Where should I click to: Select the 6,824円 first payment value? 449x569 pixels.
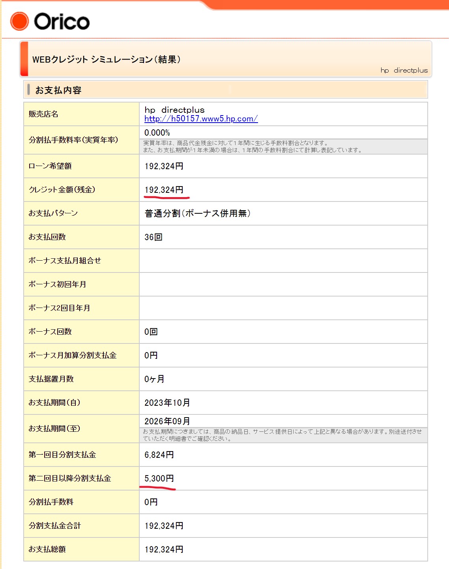pos(159,455)
